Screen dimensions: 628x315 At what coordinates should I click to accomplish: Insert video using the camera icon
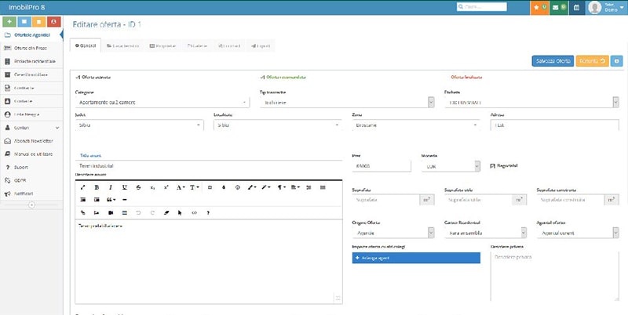(111, 212)
